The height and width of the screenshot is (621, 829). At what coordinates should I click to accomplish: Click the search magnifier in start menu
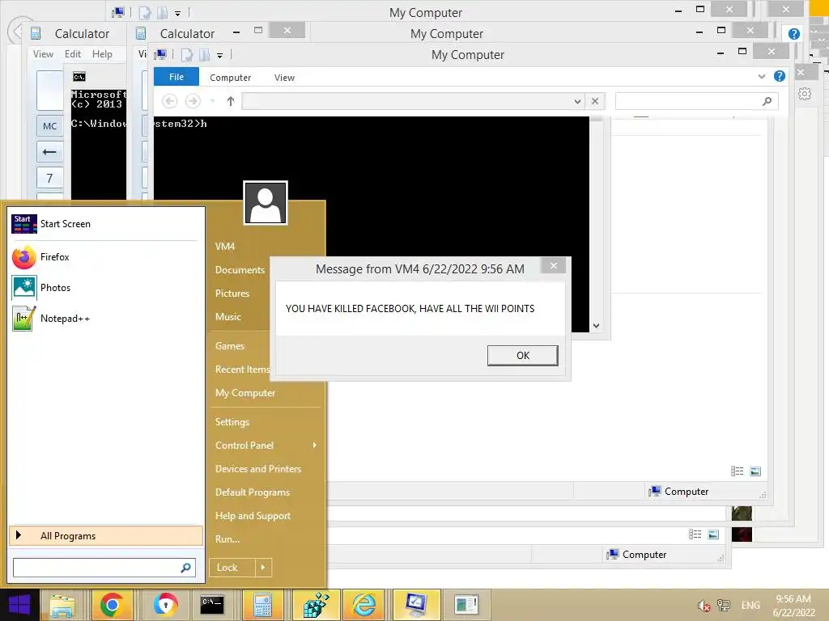coord(185,568)
